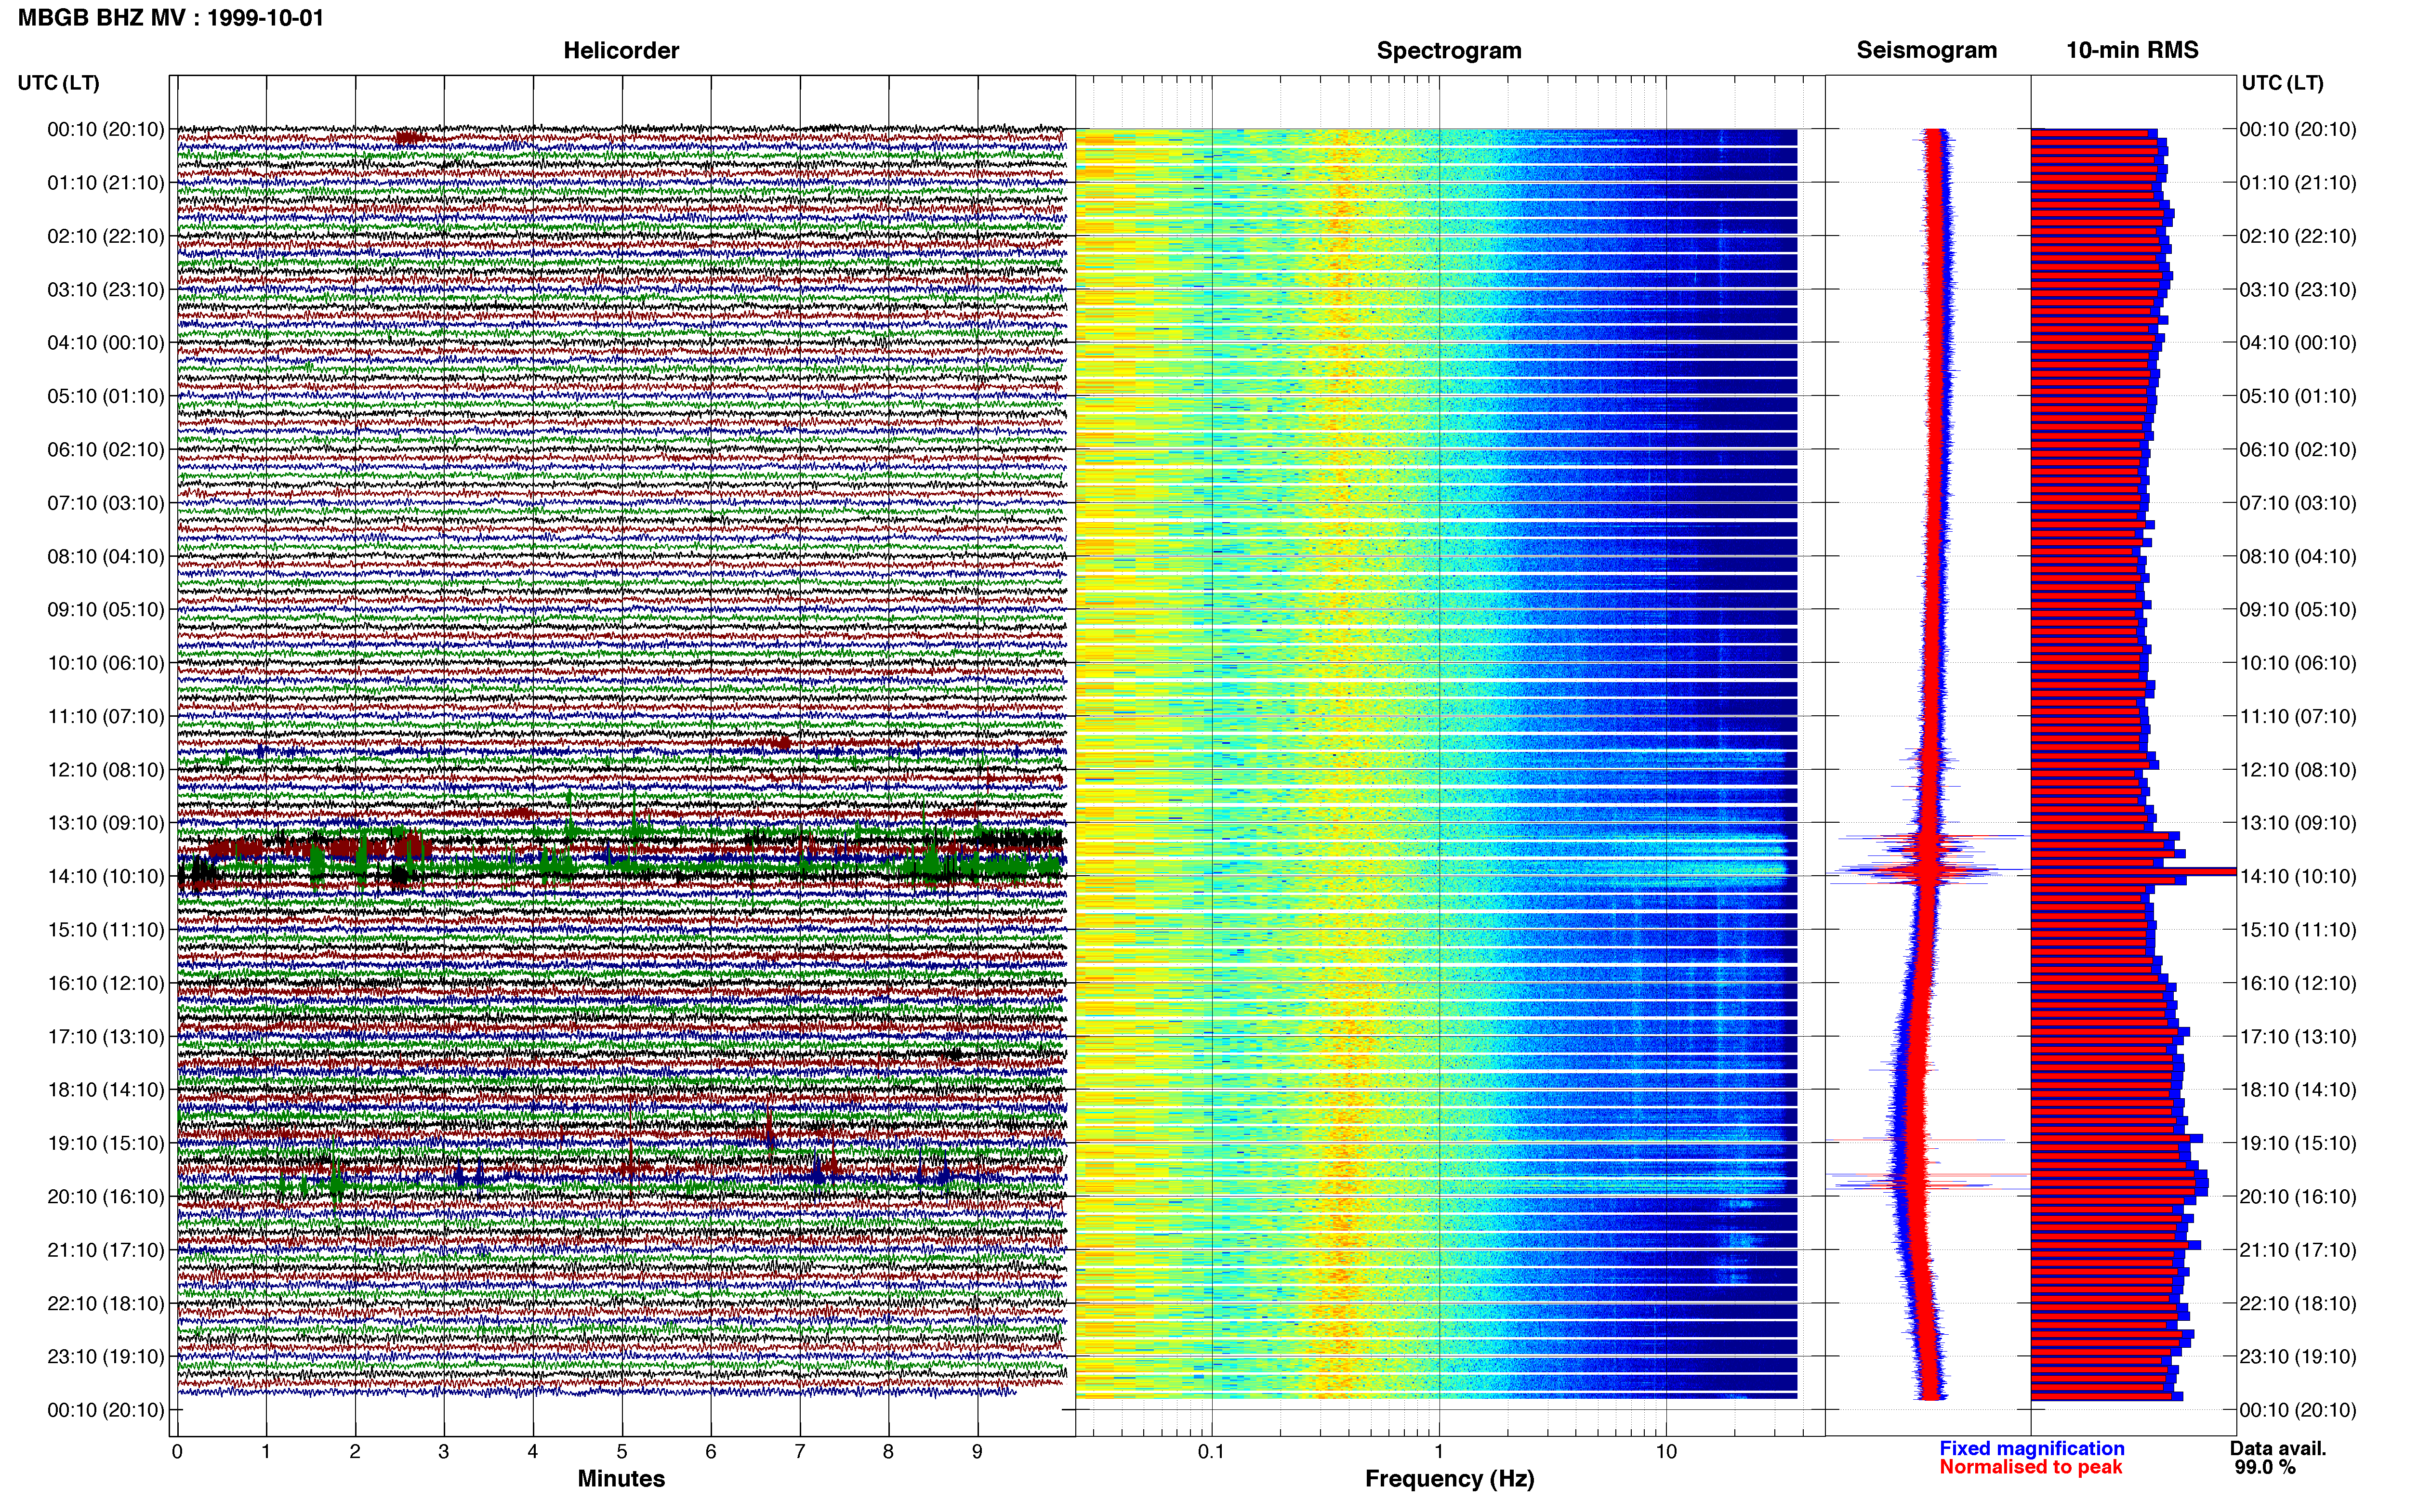2418x1512 pixels.
Task: Click the 10 tick on the Frequency axis
Action: [x=1666, y=1452]
